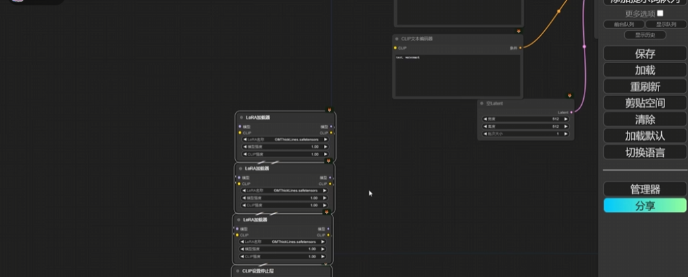Click the collapse dot on the 空Latent node
Viewport: 688px width, 277px height.
[482, 104]
